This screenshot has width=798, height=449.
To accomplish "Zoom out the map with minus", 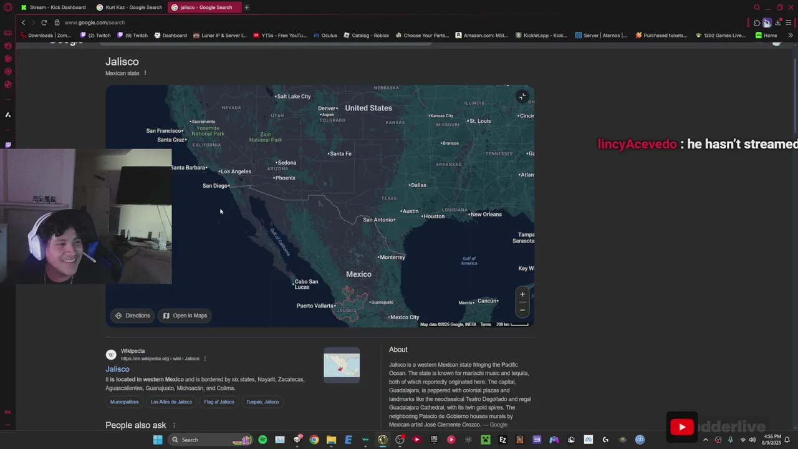I will click(x=522, y=310).
